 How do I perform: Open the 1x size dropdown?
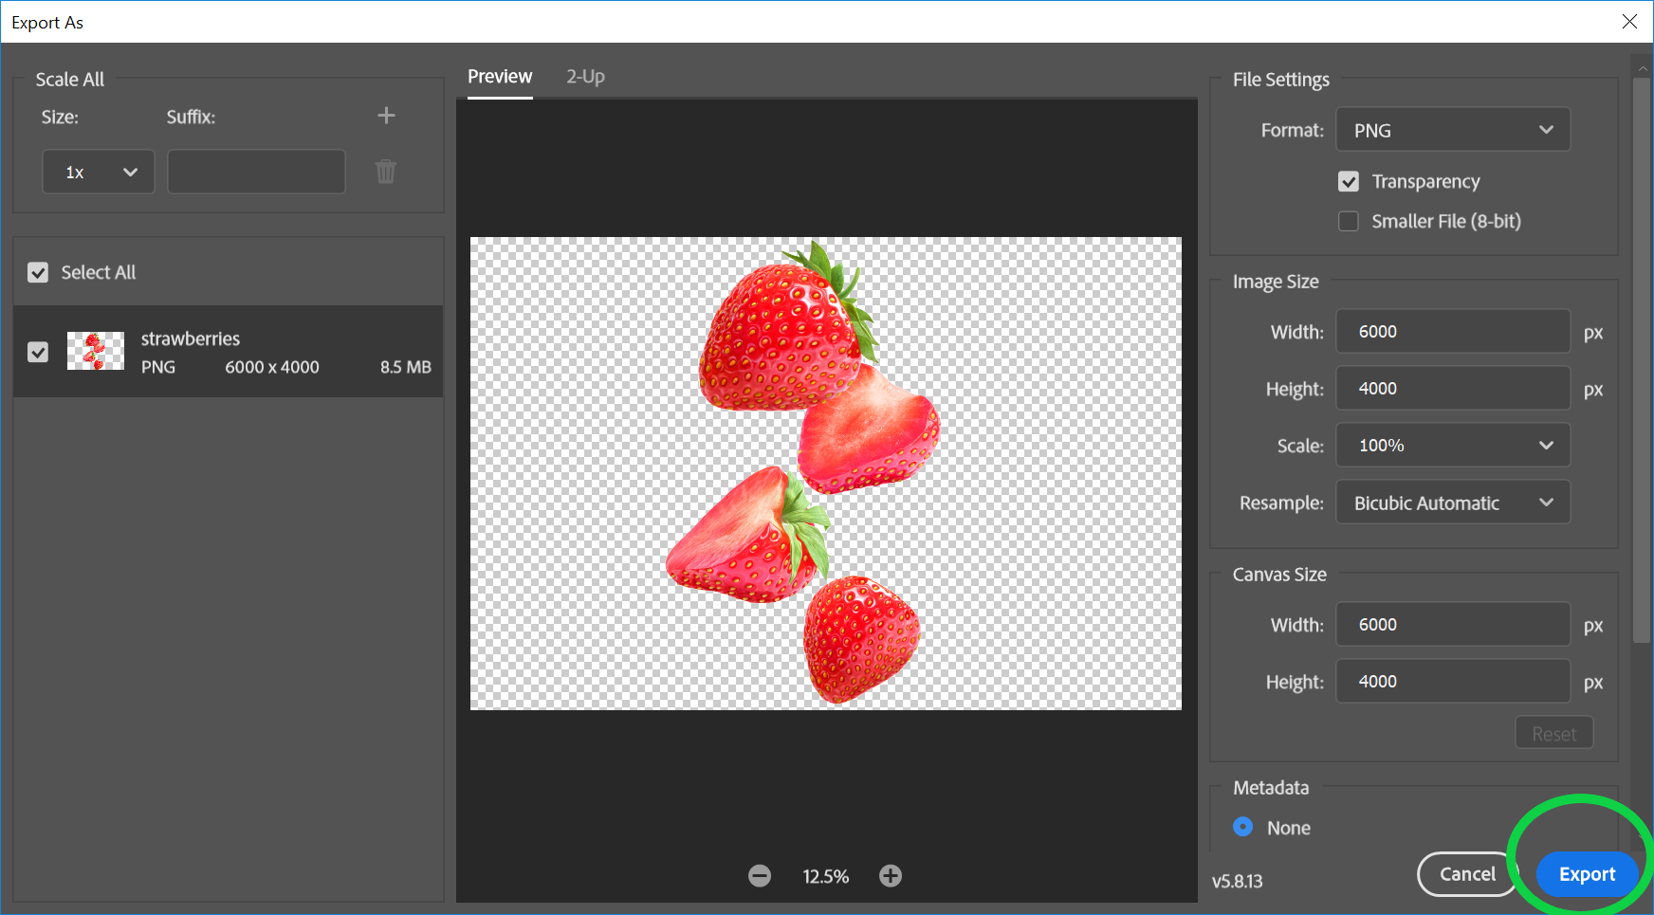pos(99,172)
